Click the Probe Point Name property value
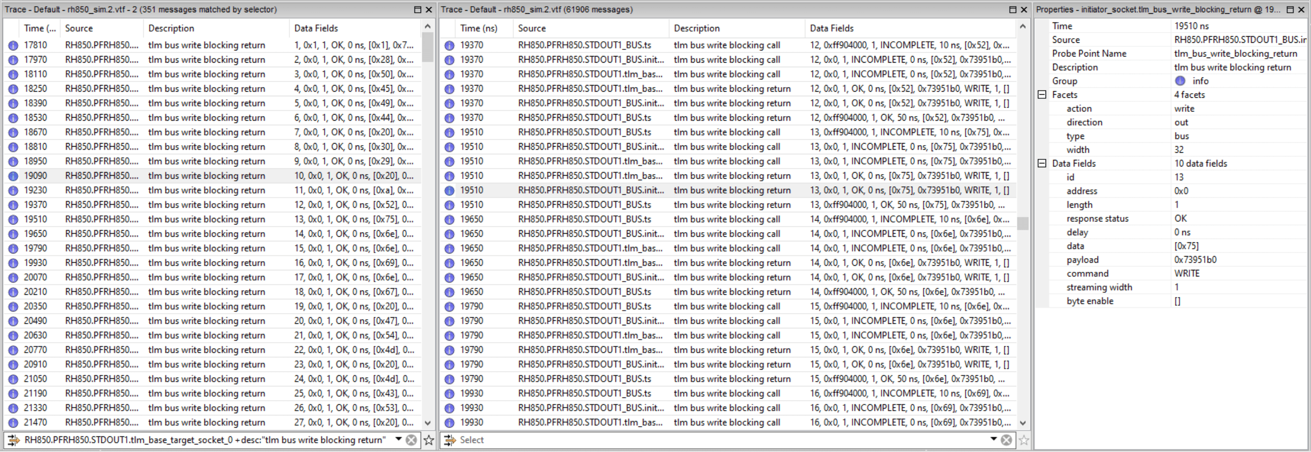1311x452 pixels. (x=1236, y=53)
